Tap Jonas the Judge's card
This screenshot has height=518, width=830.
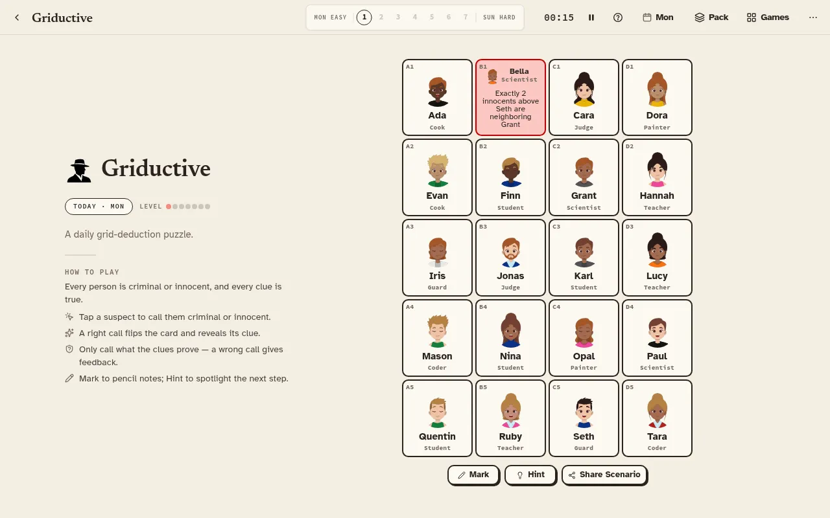[x=510, y=258]
